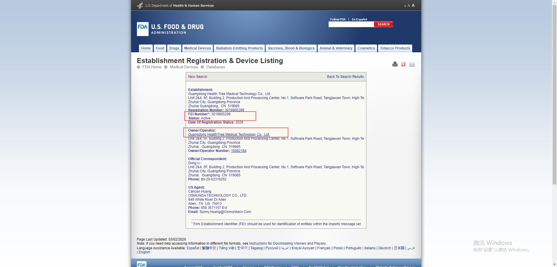Click the red share plus icon
The width and height of the screenshot is (557, 267).
(403, 64)
